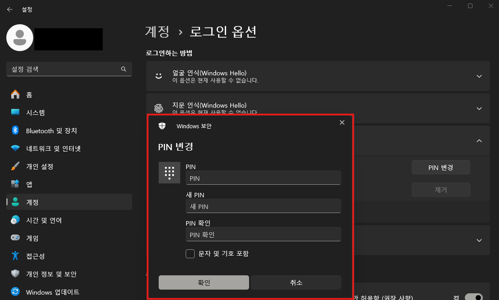Collapse the PIN section chevron
This screenshot has width=499, height=300.
tap(479, 141)
